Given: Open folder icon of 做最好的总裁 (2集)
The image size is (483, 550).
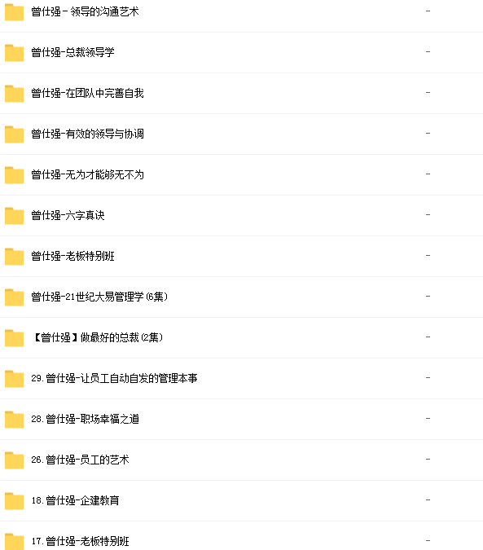Looking at the screenshot, I should [x=14, y=338].
